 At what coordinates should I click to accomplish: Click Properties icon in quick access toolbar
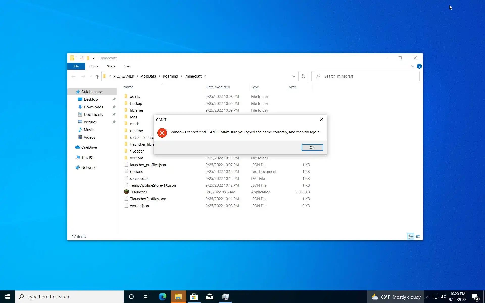82,58
